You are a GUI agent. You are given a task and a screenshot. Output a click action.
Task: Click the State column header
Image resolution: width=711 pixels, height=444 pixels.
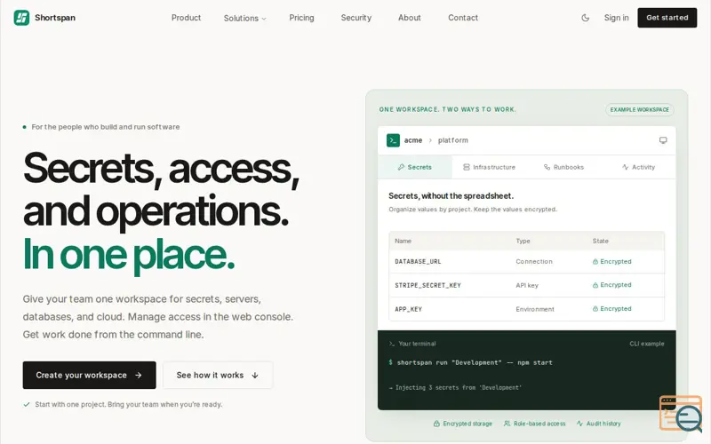[601, 241]
